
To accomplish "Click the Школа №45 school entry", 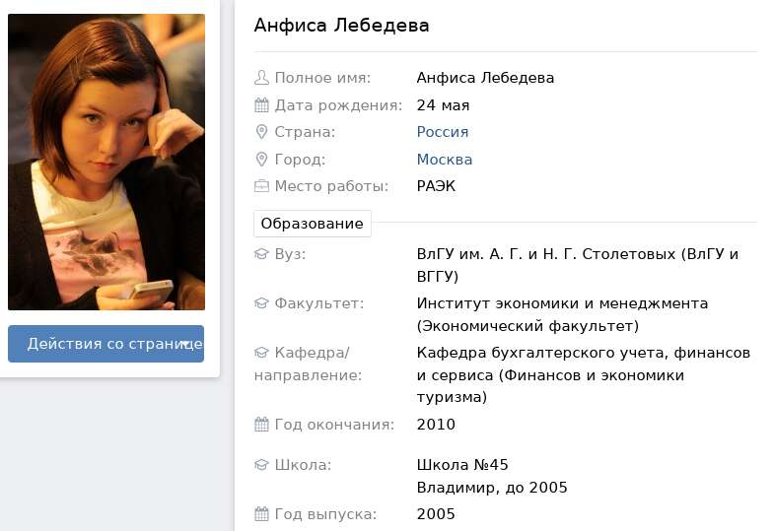I will [x=462, y=464].
